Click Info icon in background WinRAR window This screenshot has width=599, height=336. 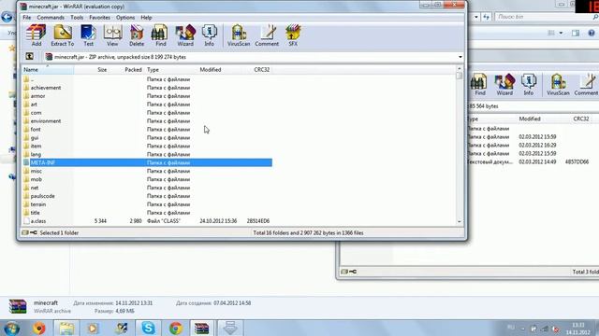coord(528,84)
